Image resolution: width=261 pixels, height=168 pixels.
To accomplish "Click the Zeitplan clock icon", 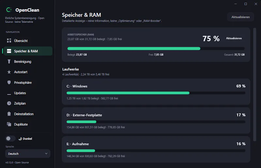I will point(9,103).
